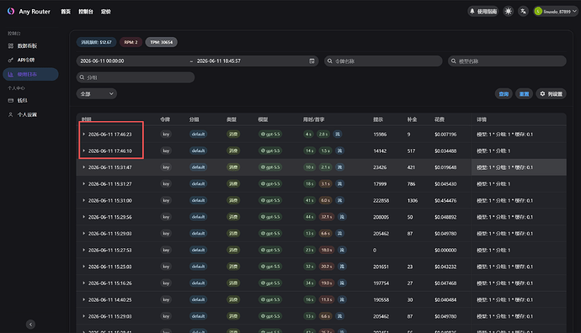Click the 流 stream badge in the 17:46:23 row
This screenshot has height=333, width=581.
338,135
